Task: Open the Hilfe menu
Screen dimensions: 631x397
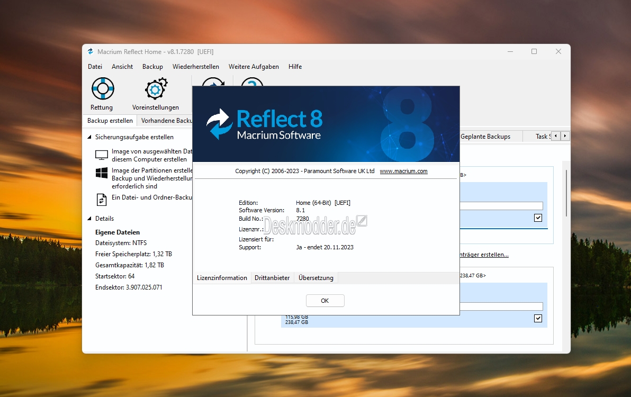Action: tap(295, 67)
